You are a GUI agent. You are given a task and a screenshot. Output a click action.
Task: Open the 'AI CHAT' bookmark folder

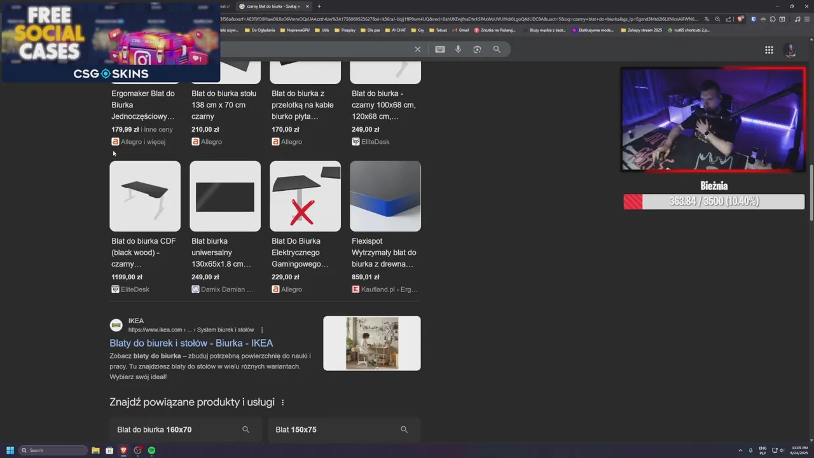396,30
